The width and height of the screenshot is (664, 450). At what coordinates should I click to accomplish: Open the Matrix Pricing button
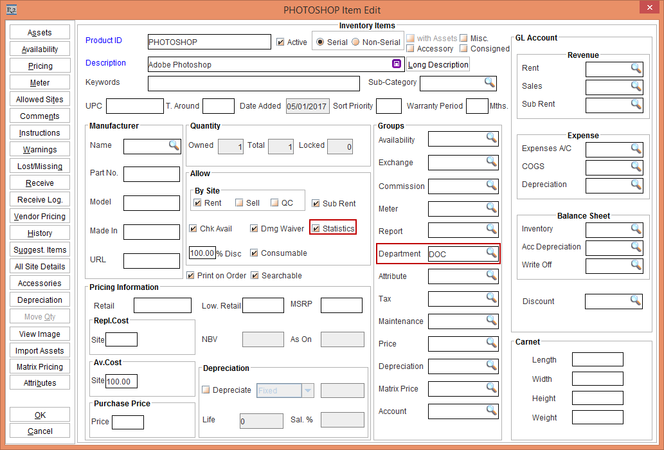pyautogui.click(x=40, y=366)
